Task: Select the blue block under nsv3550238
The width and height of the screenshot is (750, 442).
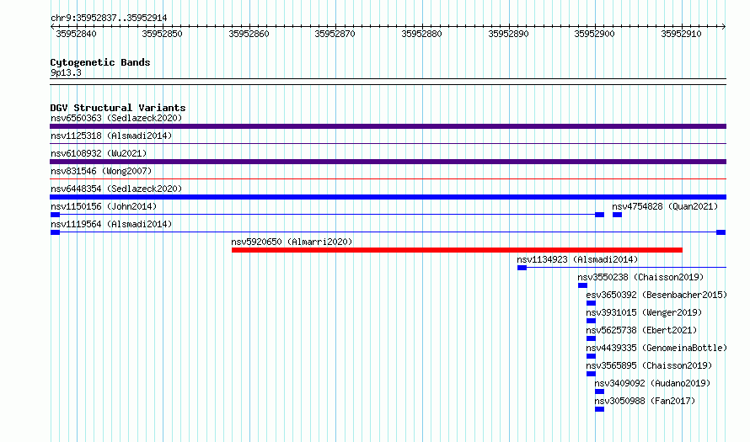Action: click(x=582, y=285)
